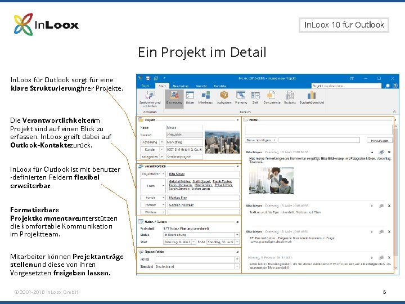Image resolution: width=405 pixels, height=304 pixels.
Task: Collapse the Status / Datum section
Action: [237, 222]
